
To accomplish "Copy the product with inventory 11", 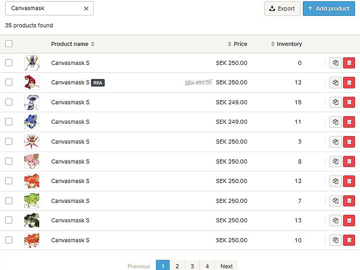I will [335, 122].
